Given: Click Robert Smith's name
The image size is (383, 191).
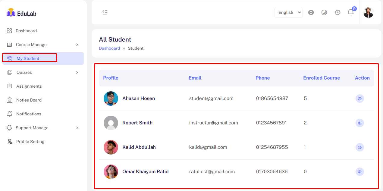Looking at the screenshot, I should [137, 123].
